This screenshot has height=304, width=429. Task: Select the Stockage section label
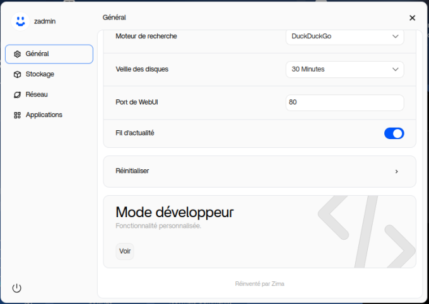(40, 74)
